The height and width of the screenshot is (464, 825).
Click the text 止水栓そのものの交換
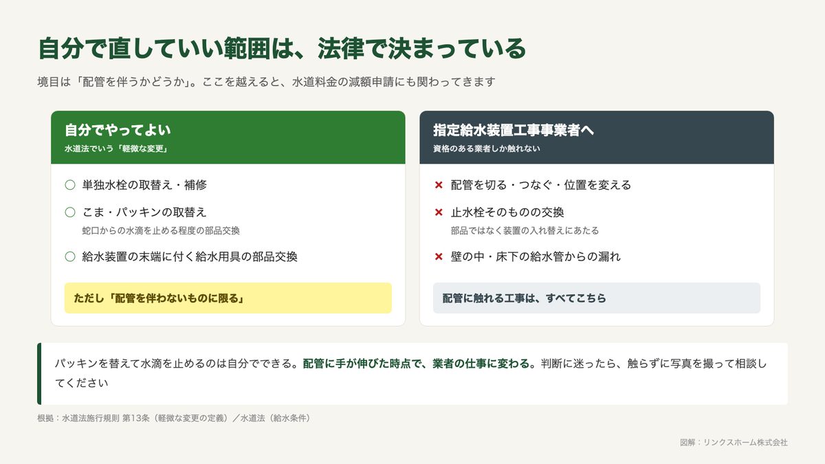(507, 212)
